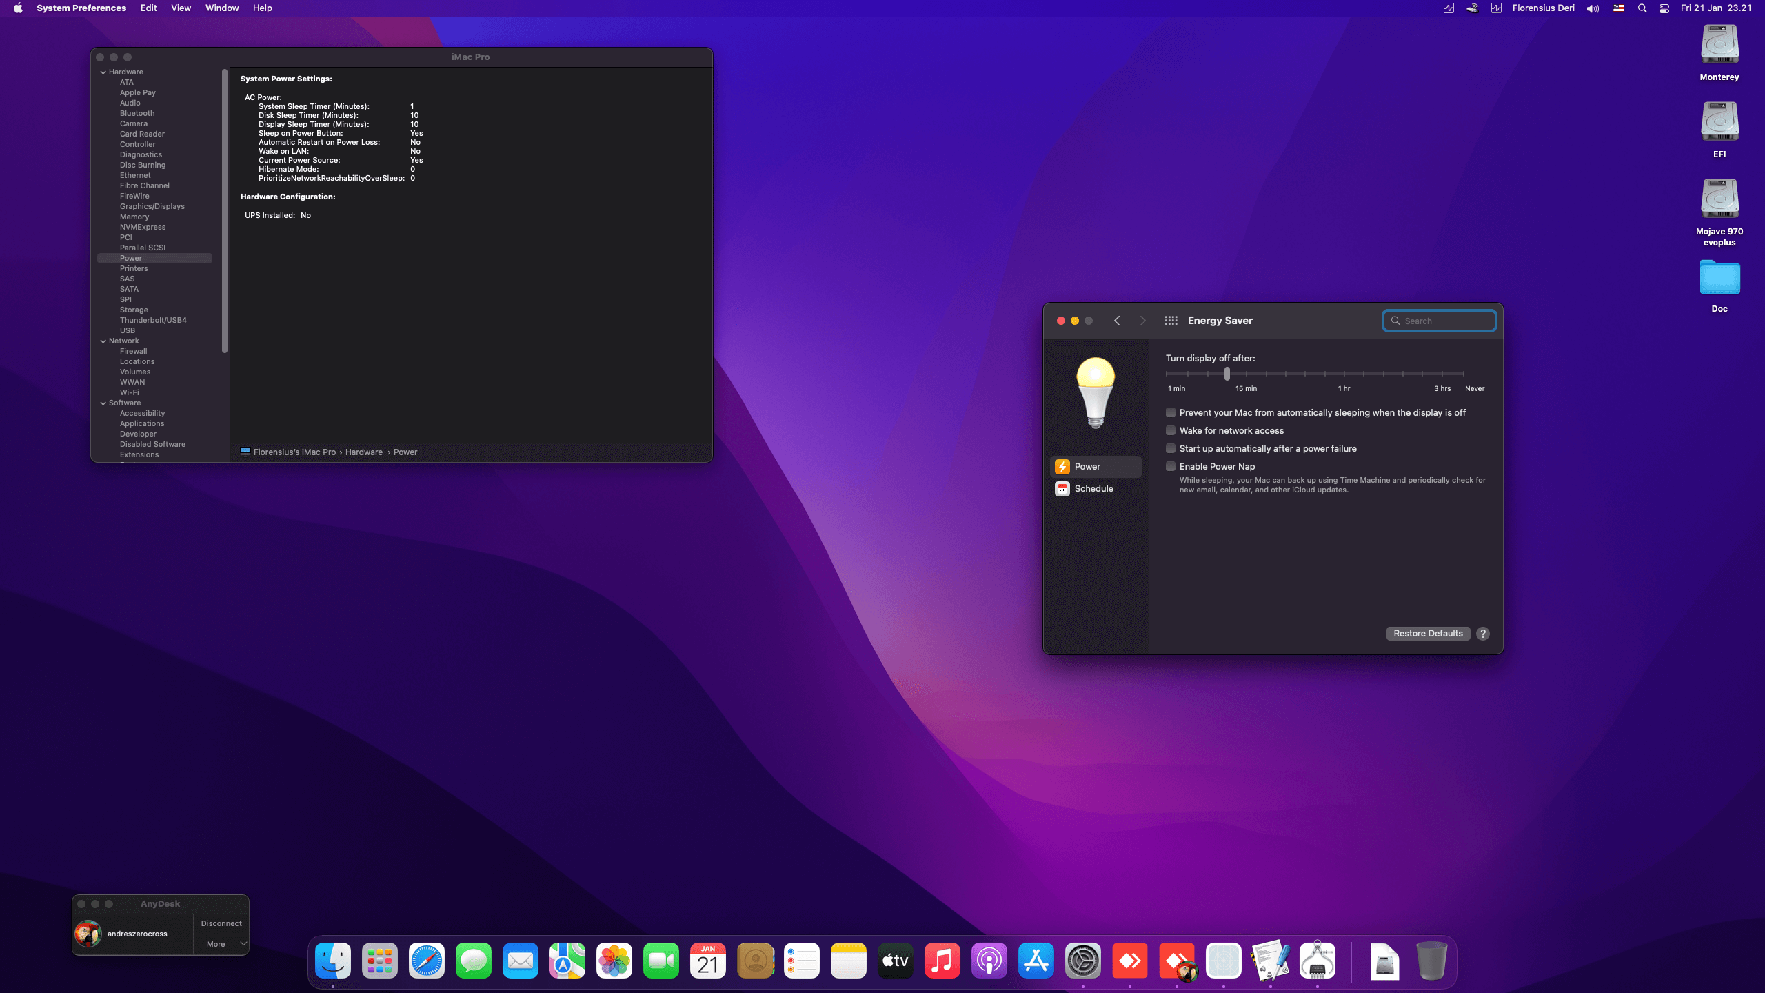Click the help question mark button
The width and height of the screenshot is (1765, 993).
(x=1483, y=634)
